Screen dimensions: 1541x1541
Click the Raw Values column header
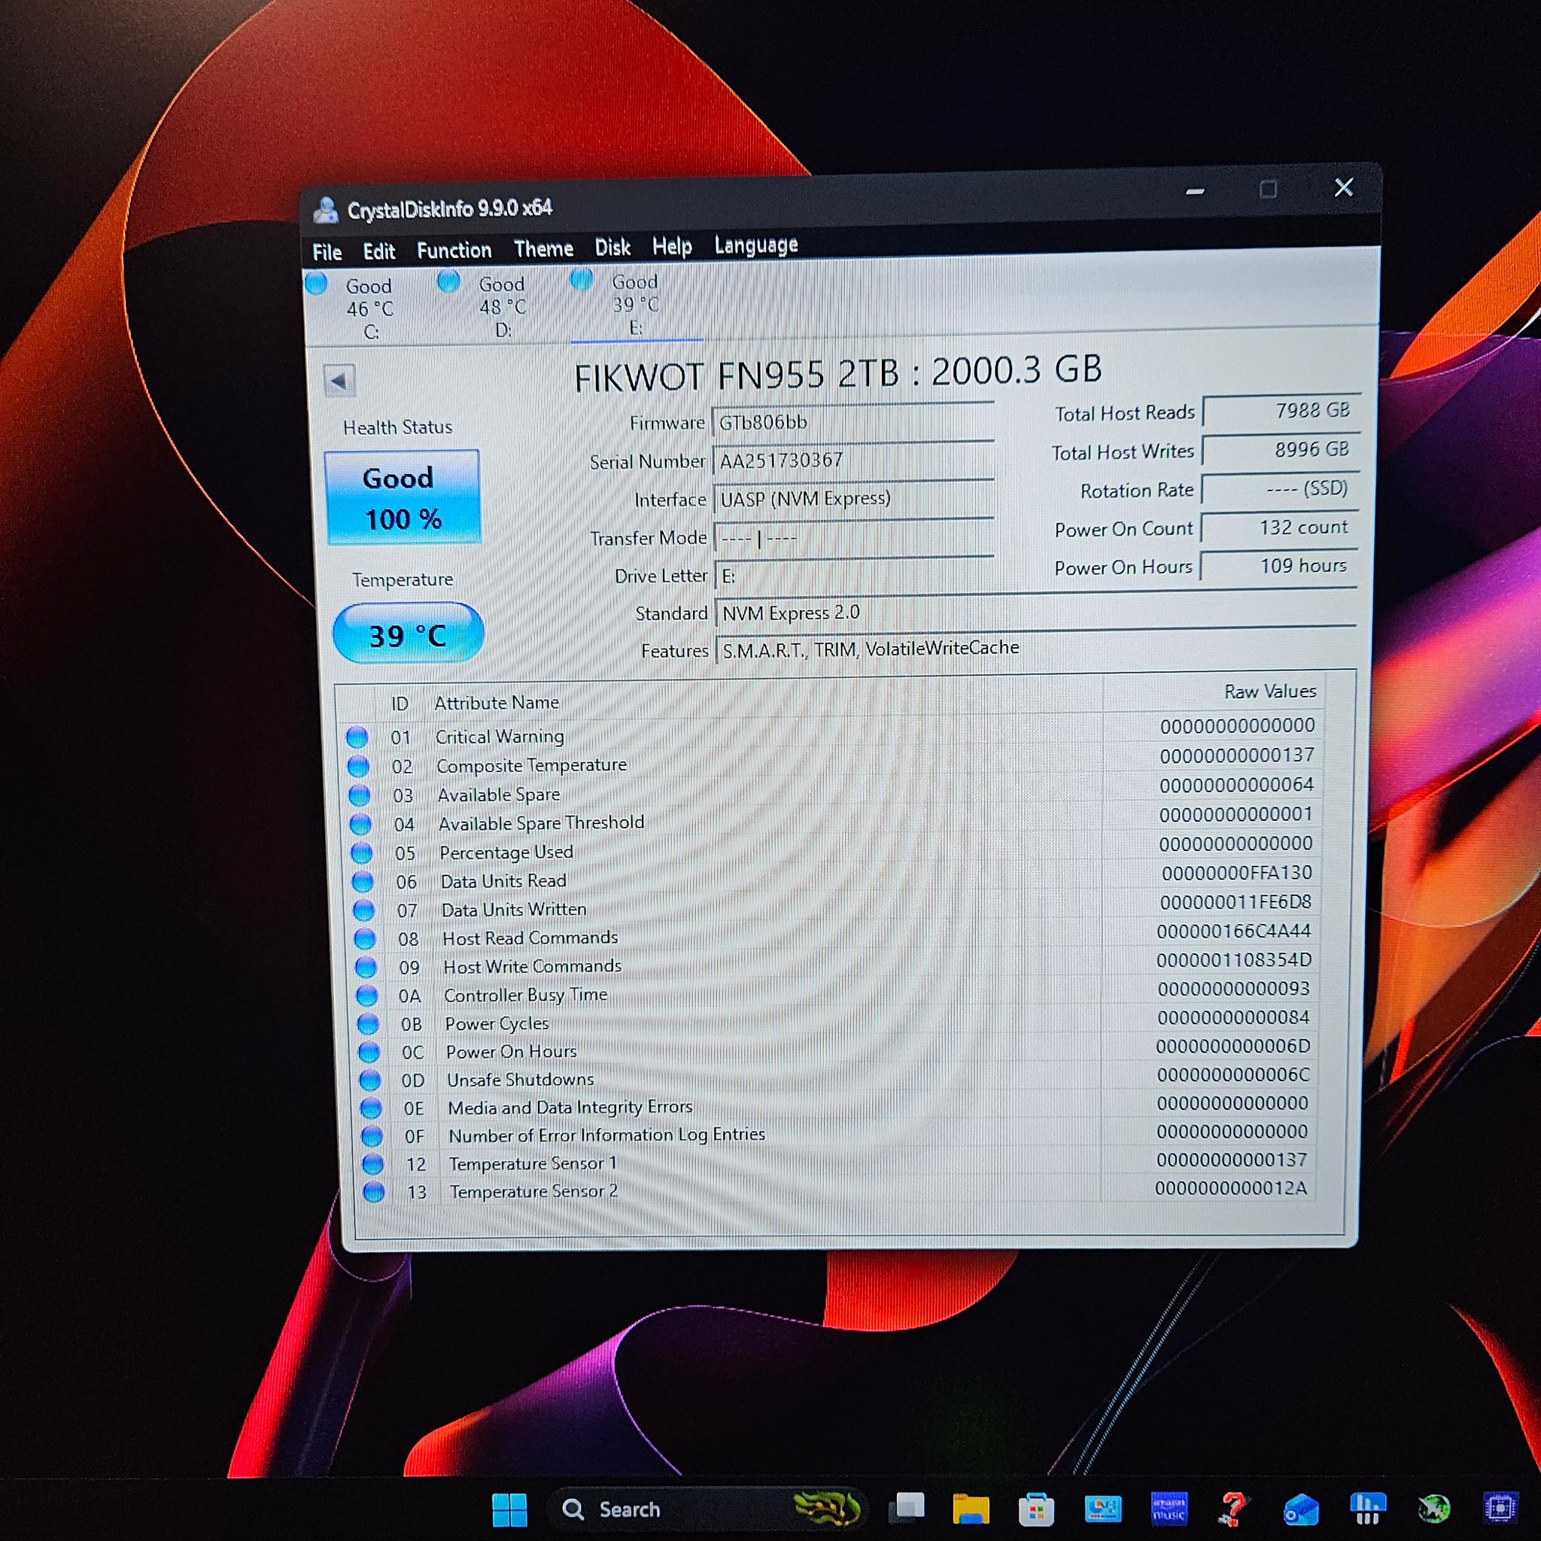tap(1270, 691)
